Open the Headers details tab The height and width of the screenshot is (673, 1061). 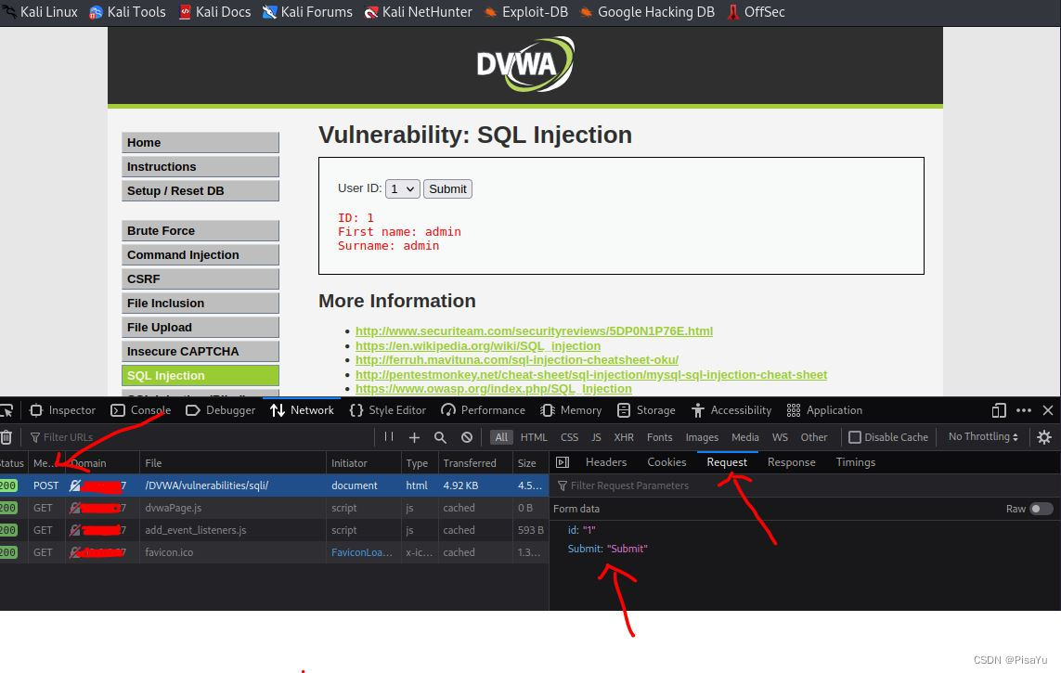(x=606, y=462)
